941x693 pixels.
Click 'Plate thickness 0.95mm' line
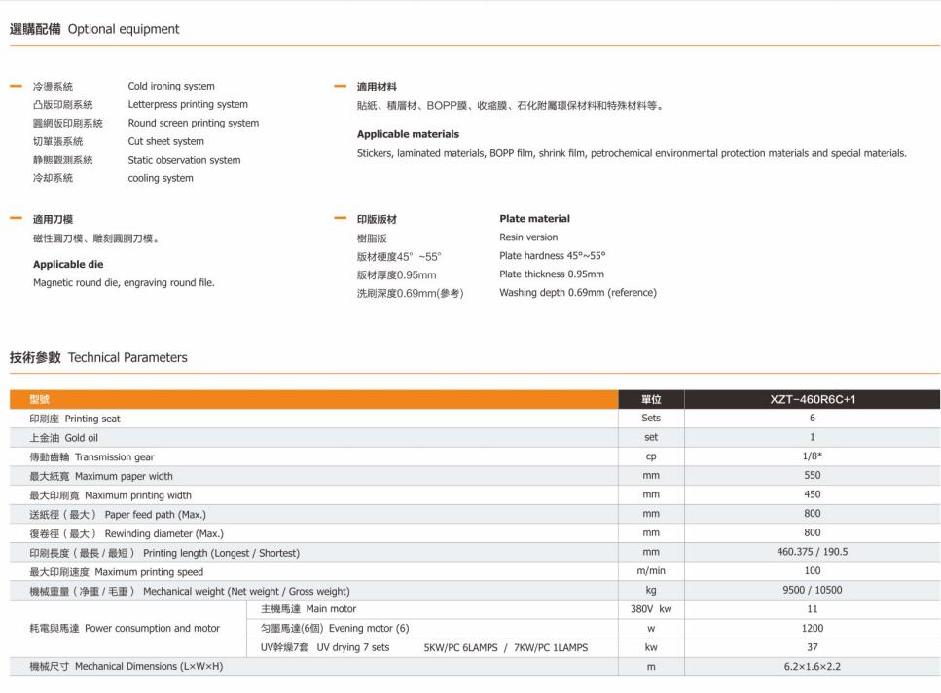552,274
